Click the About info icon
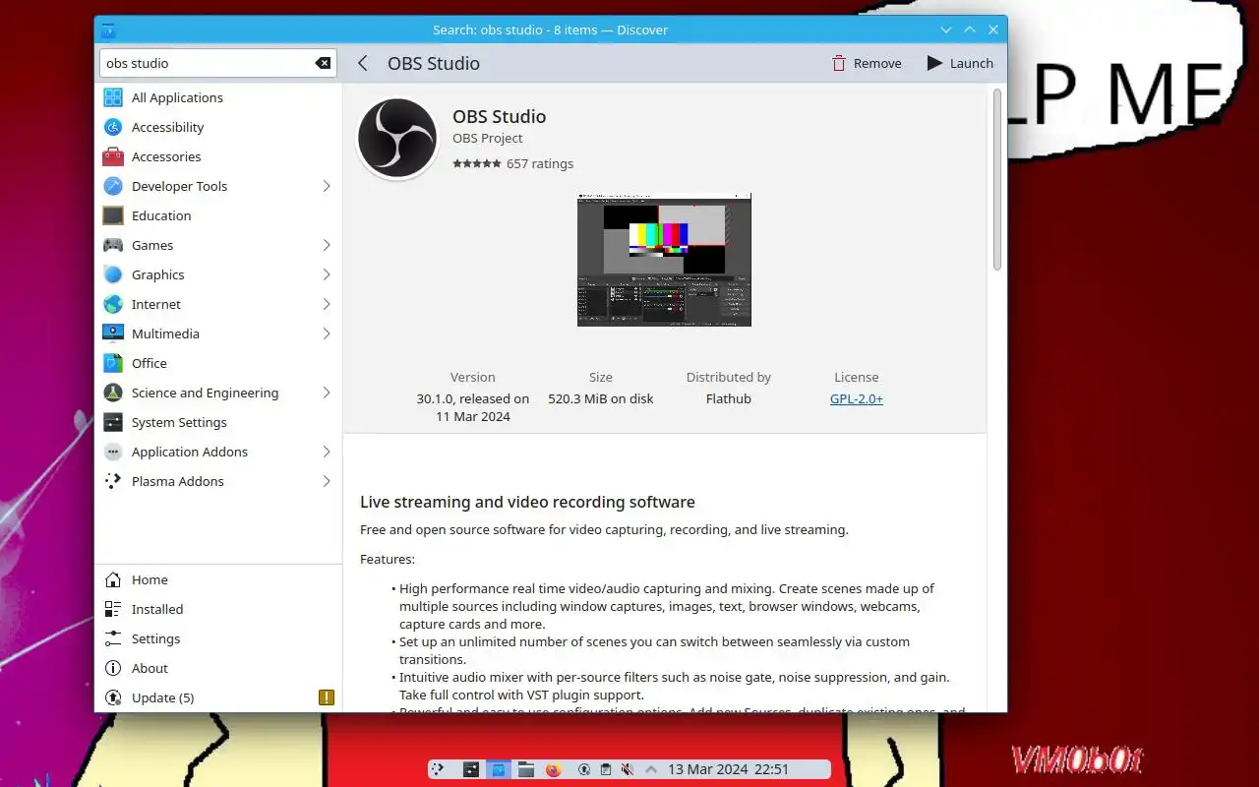Viewport: 1259px width, 787px height. click(x=113, y=668)
